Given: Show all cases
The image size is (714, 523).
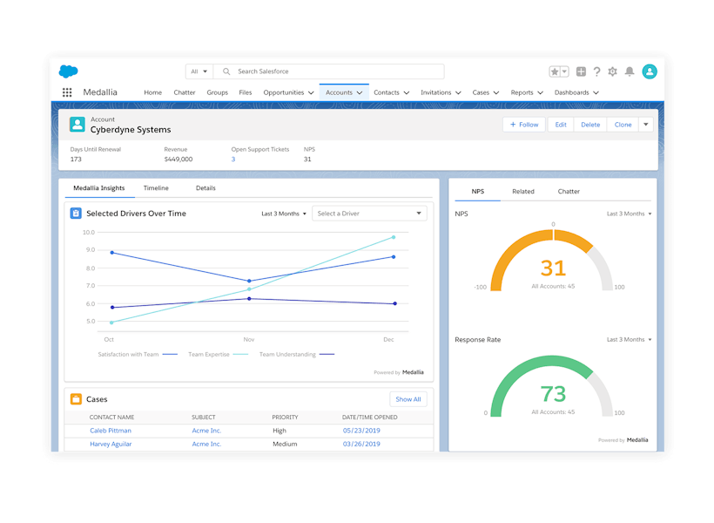Looking at the screenshot, I should pos(408,399).
